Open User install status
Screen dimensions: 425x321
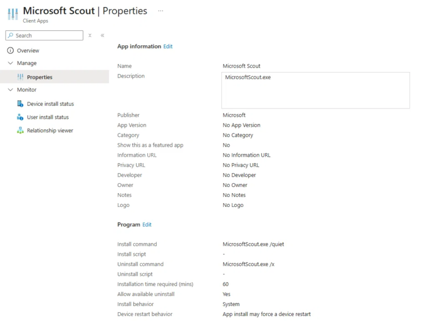[x=48, y=117]
